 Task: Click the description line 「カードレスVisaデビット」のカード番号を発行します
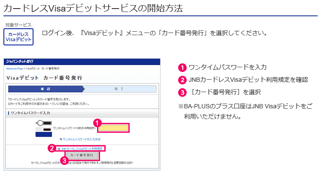tap(39, 99)
